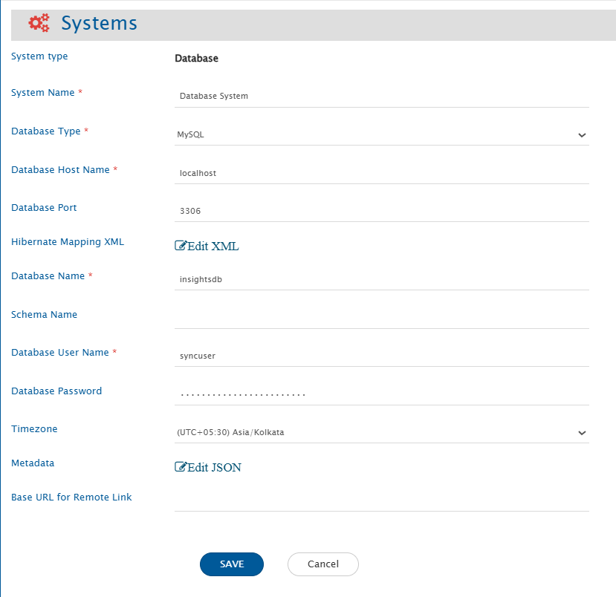Focus the empty Schema Name field
Image resolution: width=616 pixels, height=597 pixels.
tap(381, 317)
